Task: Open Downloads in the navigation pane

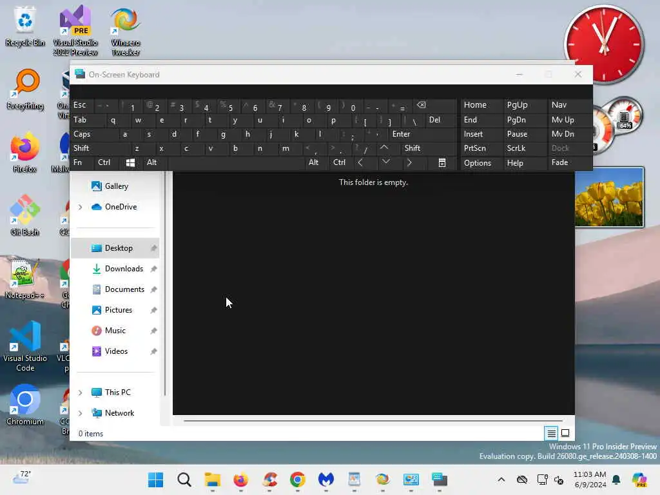Action: coord(115,269)
